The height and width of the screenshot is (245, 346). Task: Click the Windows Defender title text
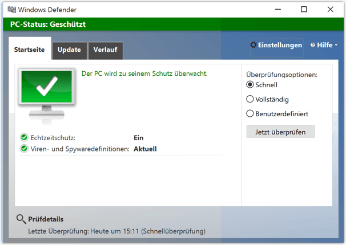(x=47, y=10)
